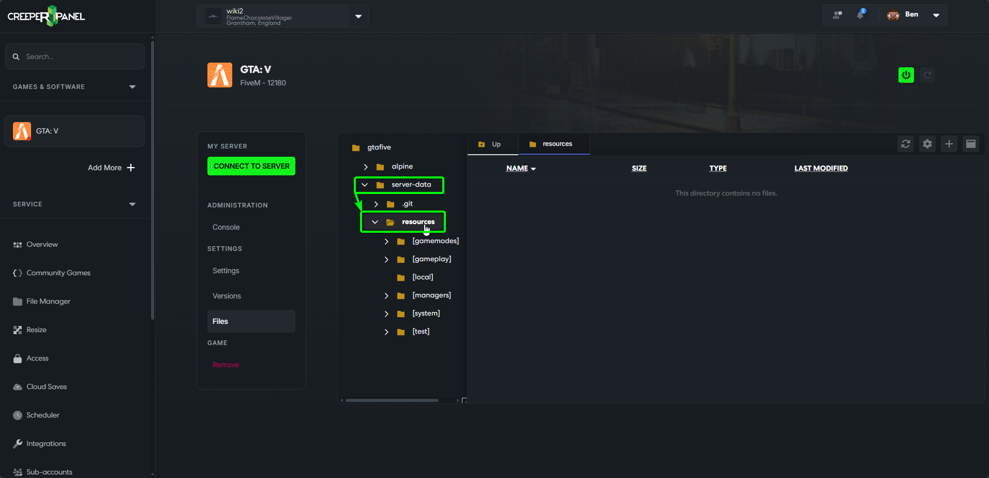Open the Console page under Administration

point(226,227)
